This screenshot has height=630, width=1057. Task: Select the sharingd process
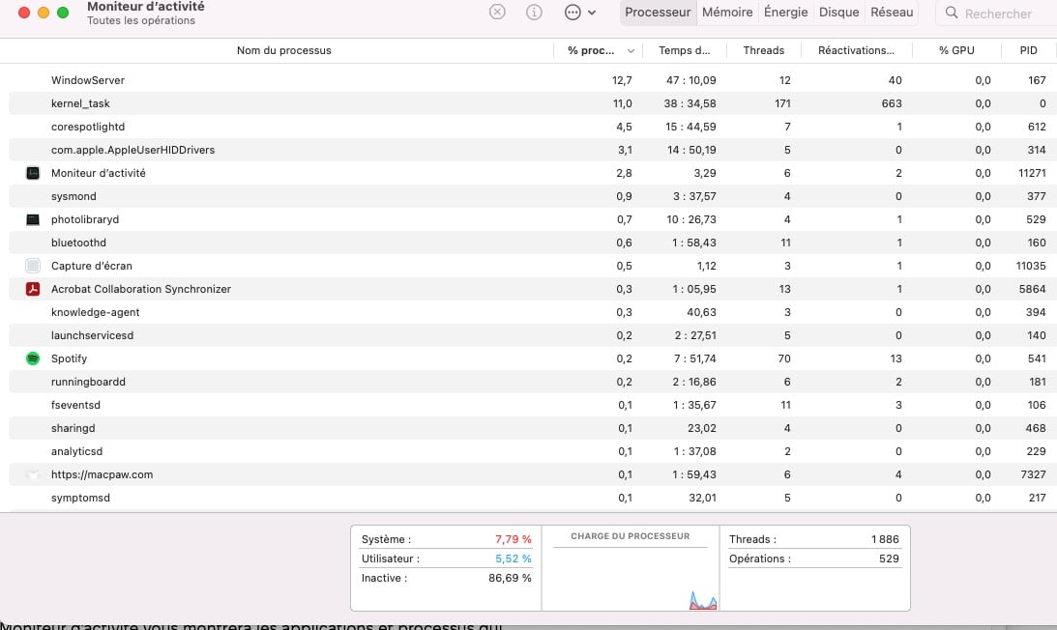[73, 428]
